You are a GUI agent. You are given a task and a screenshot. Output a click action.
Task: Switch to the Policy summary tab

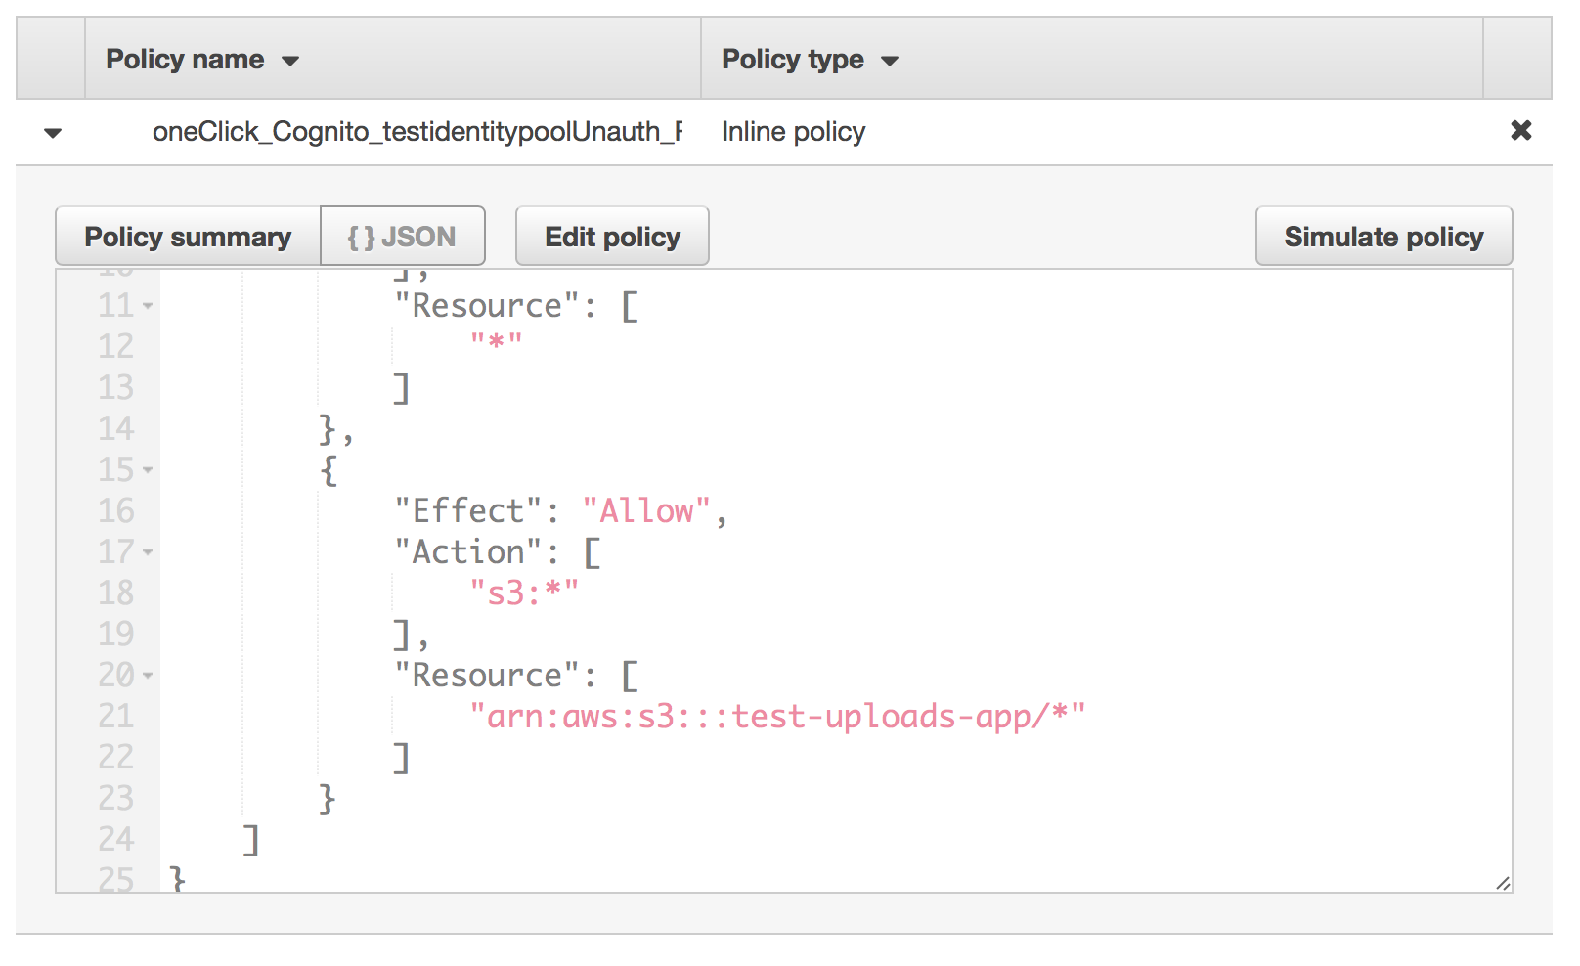(188, 237)
